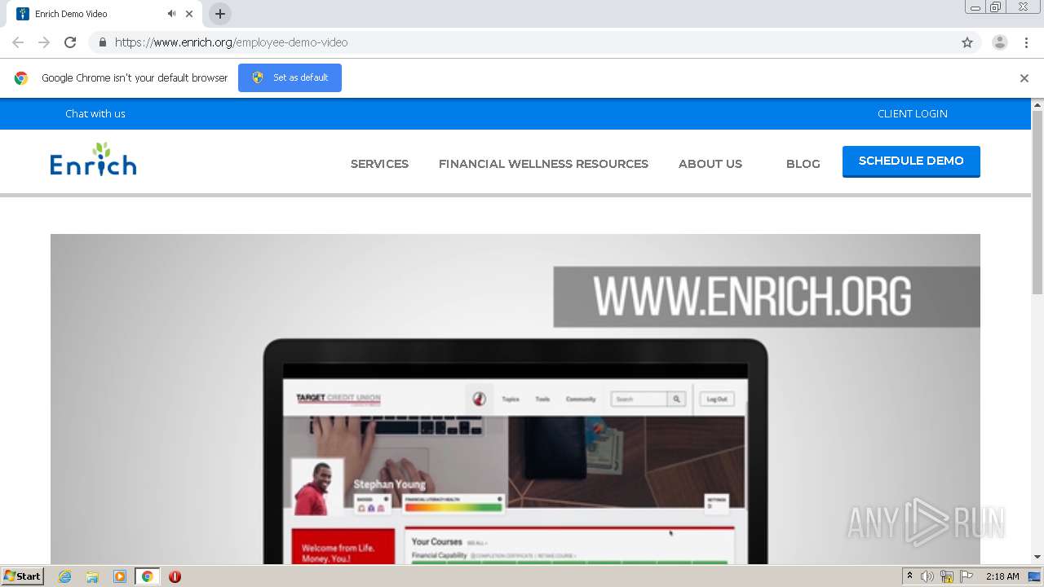Click the page vertical scrollbar thumb

pyautogui.click(x=1037, y=202)
